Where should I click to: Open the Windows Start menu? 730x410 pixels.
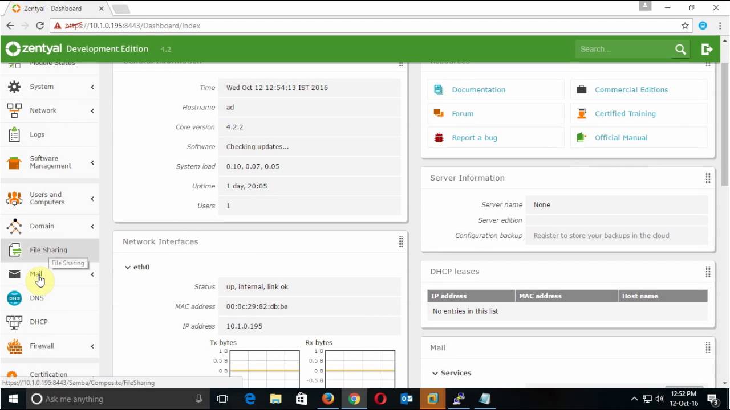tap(13, 399)
